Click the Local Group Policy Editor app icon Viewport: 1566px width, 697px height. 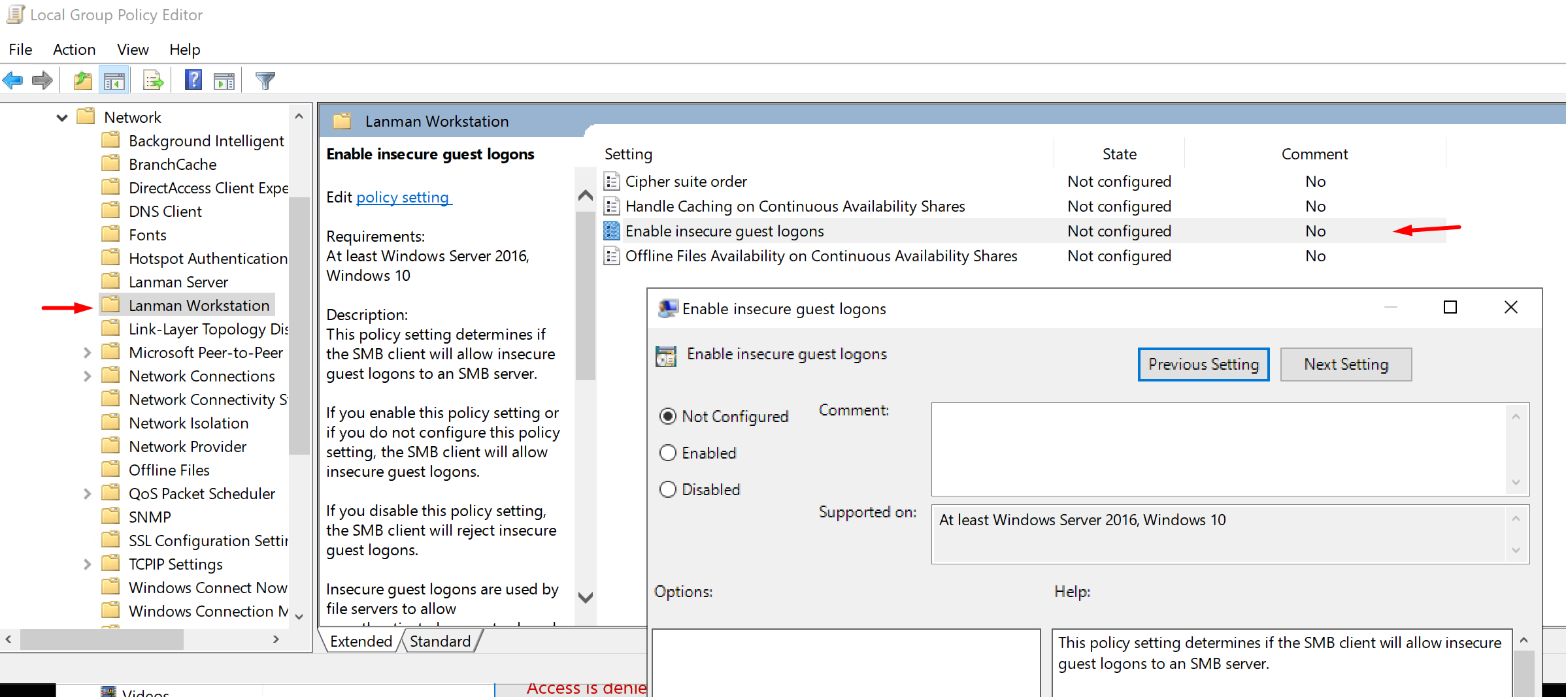pos(15,14)
